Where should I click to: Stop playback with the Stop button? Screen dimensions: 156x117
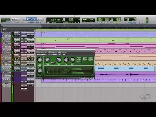click(x=114, y=23)
